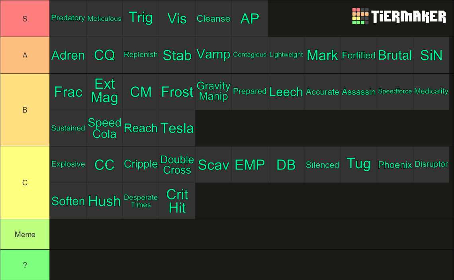Select the Gravity Manip tile

point(213,91)
